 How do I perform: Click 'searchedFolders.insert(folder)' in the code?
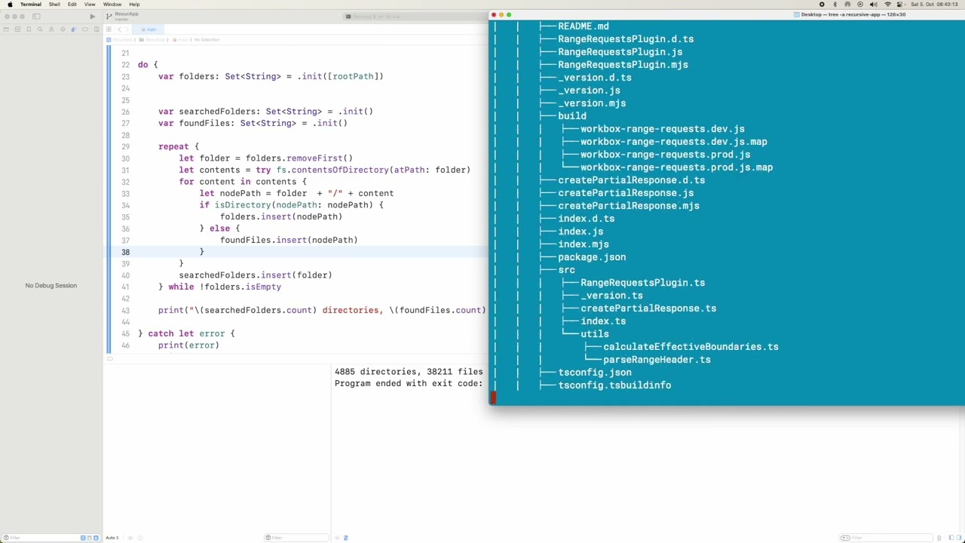pyautogui.click(x=256, y=275)
